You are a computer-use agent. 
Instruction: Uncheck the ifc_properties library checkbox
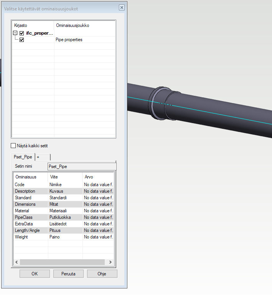(21, 33)
